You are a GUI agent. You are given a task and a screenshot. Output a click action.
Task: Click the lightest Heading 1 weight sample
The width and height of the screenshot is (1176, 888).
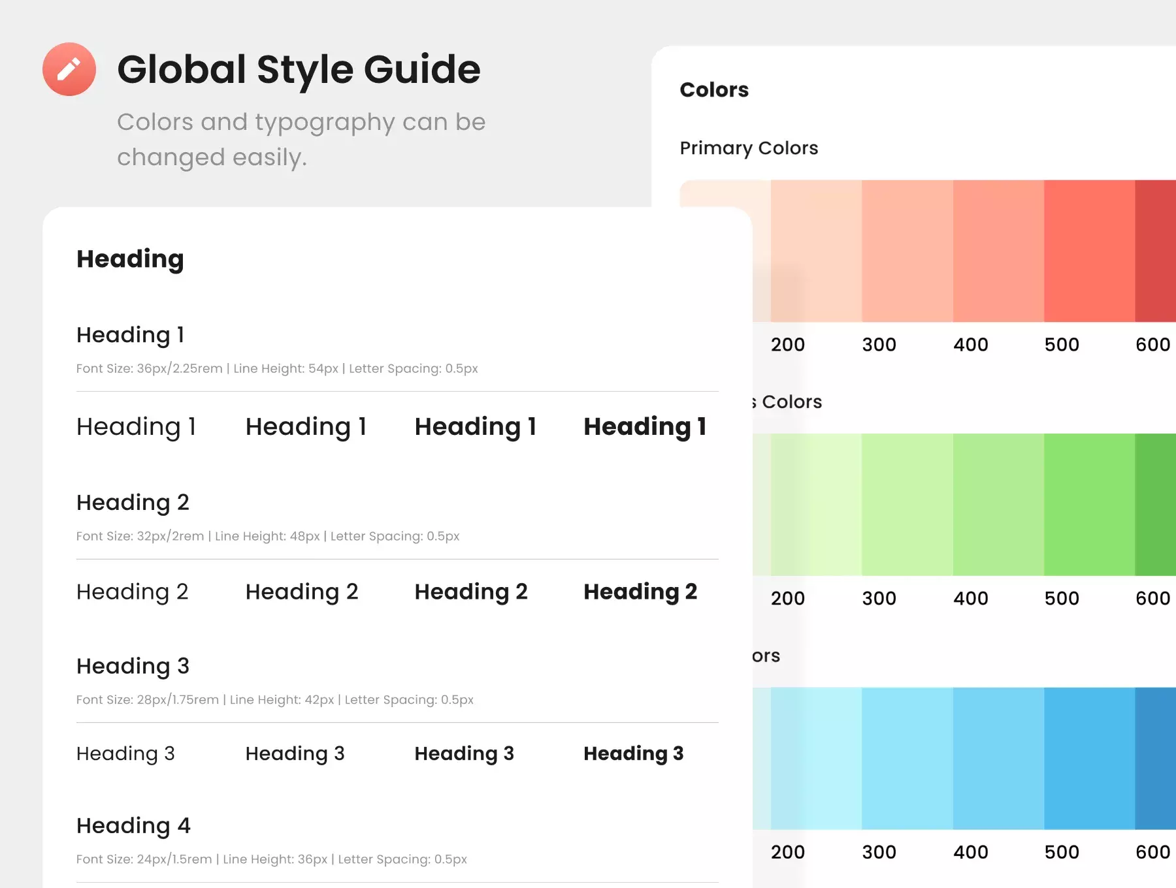click(136, 427)
